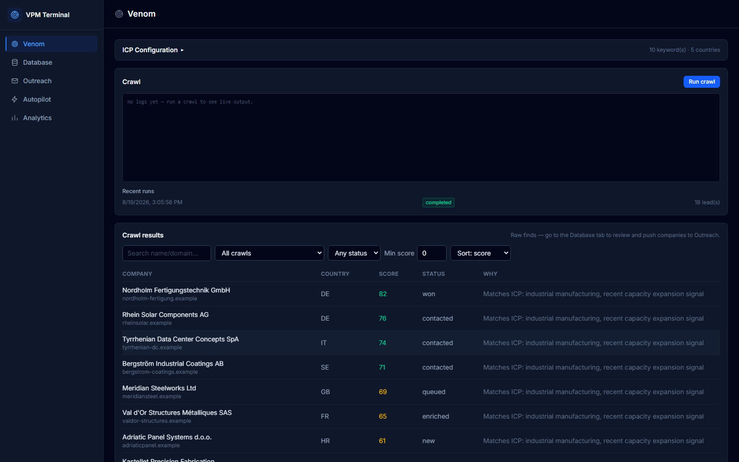739x462 pixels.
Task: Click score 74 for Tyrrhenian
Action: [x=382, y=343]
